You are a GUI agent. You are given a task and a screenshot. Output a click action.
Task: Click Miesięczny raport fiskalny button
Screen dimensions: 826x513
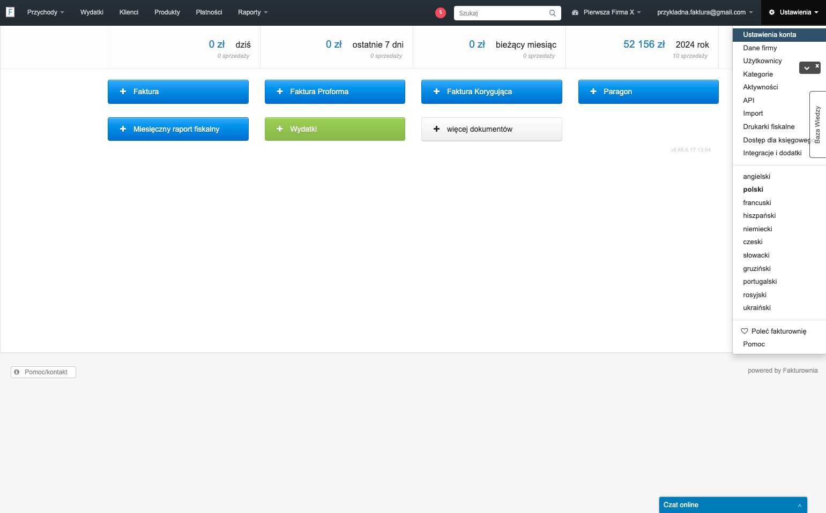[178, 129]
